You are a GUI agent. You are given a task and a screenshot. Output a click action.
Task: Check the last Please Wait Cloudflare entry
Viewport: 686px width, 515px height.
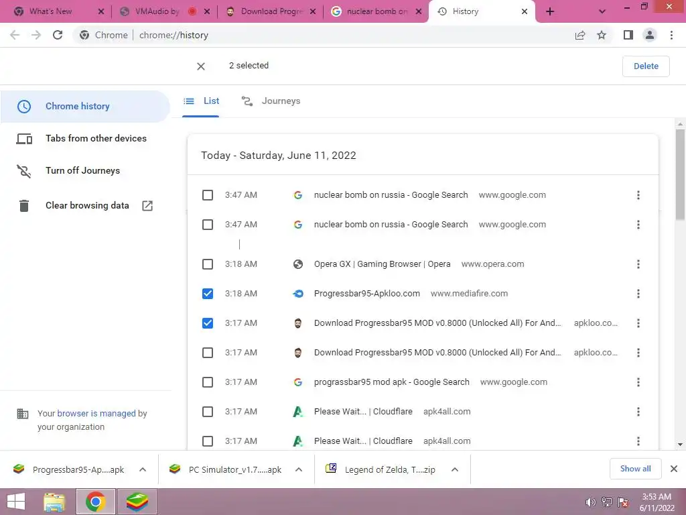click(x=208, y=441)
